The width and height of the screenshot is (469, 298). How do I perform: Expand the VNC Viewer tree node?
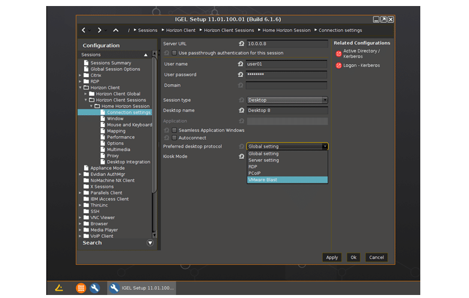80,217
